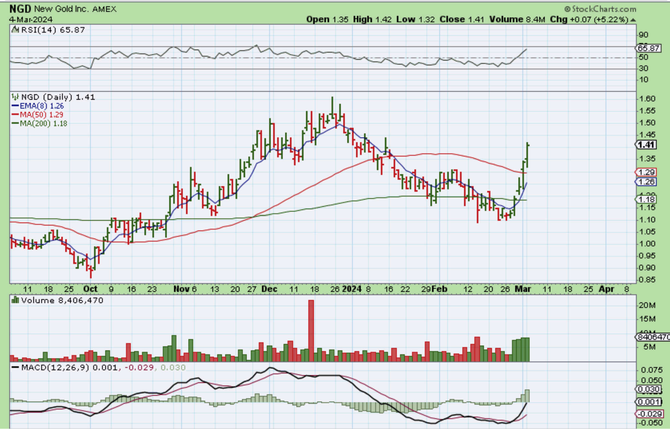Click the RSI(14) indicator icon
Viewport: 670px width, 429px height.
15,30
